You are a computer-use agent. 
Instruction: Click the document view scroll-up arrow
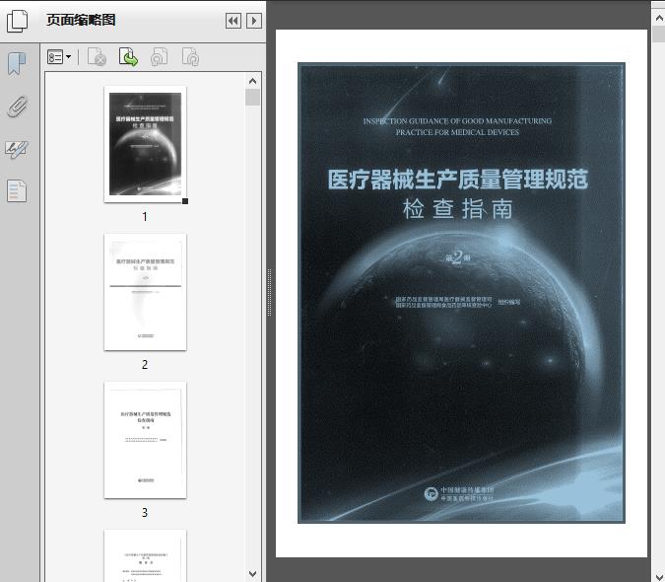coord(659,19)
